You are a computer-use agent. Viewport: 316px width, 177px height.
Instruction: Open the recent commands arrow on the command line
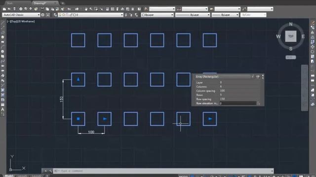point(272,171)
